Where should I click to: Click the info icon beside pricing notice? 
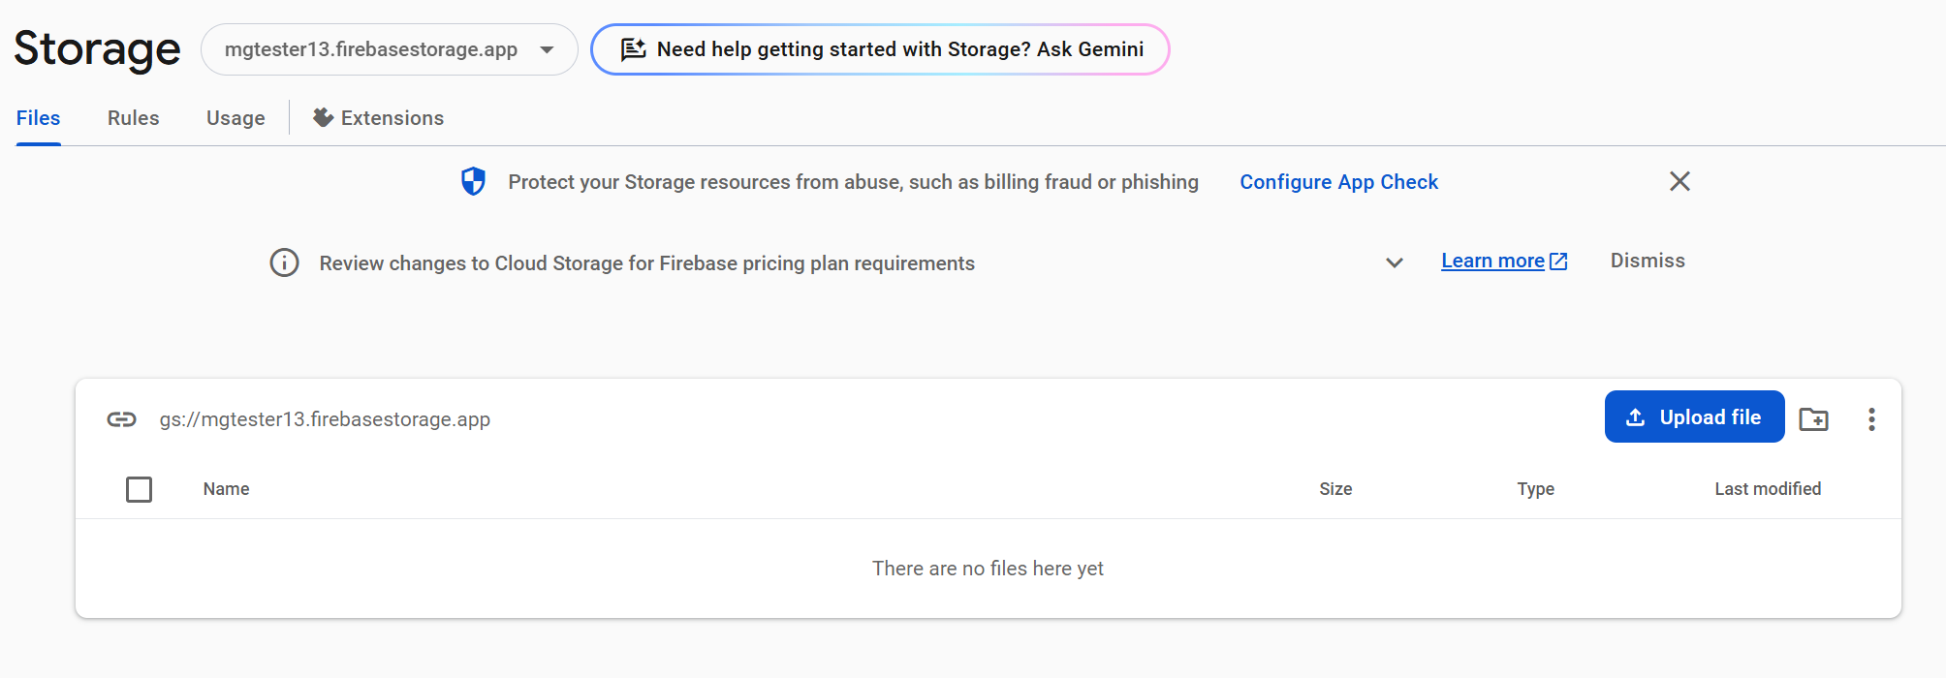click(284, 262)
